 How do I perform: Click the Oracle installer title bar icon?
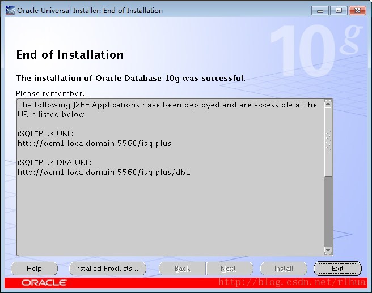point(10,10)
